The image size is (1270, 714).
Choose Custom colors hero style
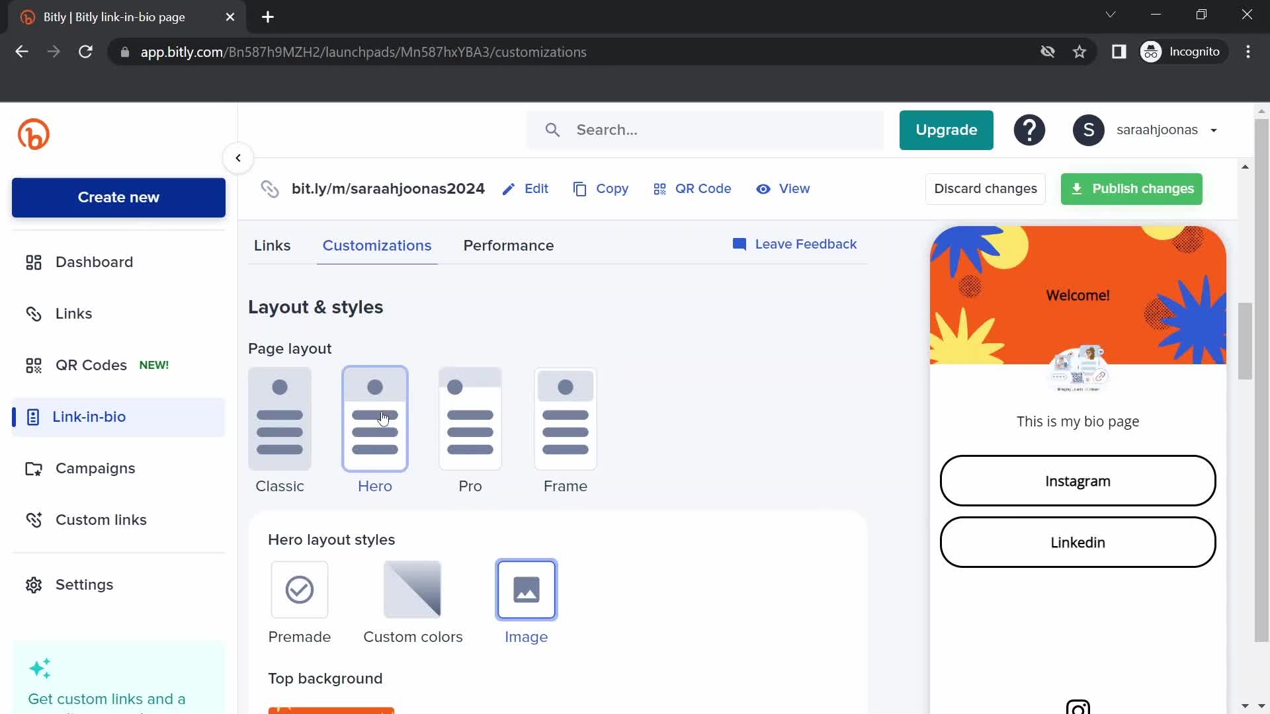point(412,590)
